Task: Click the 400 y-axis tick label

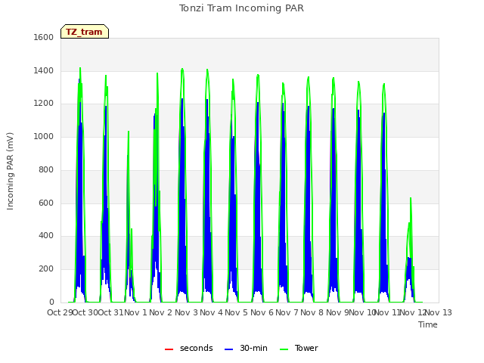Action: pyautogui.click(x=46, y=236)
